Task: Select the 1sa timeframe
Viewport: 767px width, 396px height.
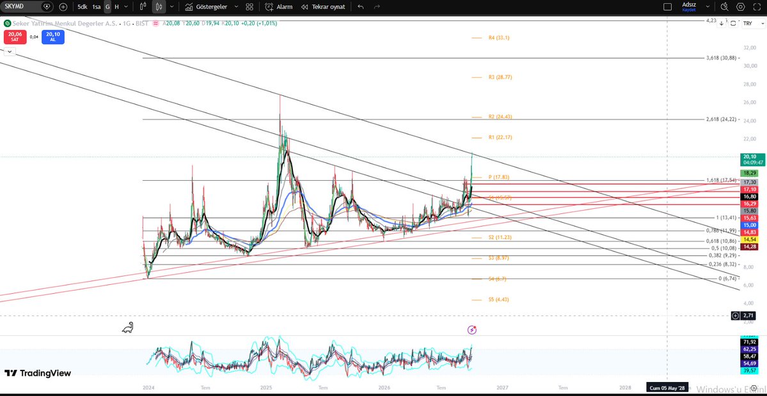Action: (x=97, y=7)
